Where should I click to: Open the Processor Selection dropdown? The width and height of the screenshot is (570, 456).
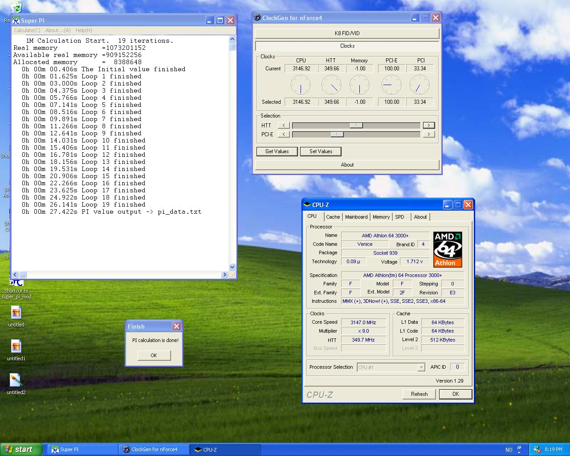point(391,367)
